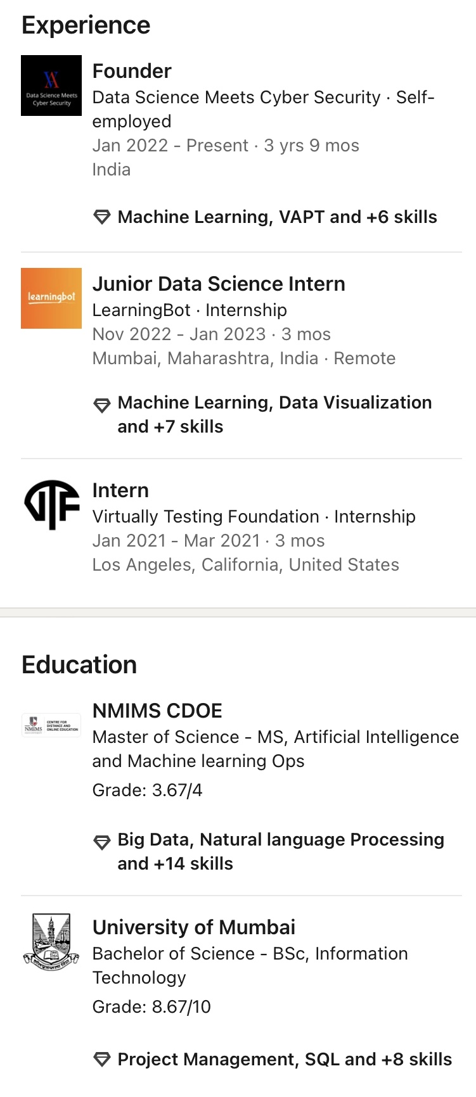
Task: Open the NMIMS CDOE school page
Action: click(x=157, y=711)
